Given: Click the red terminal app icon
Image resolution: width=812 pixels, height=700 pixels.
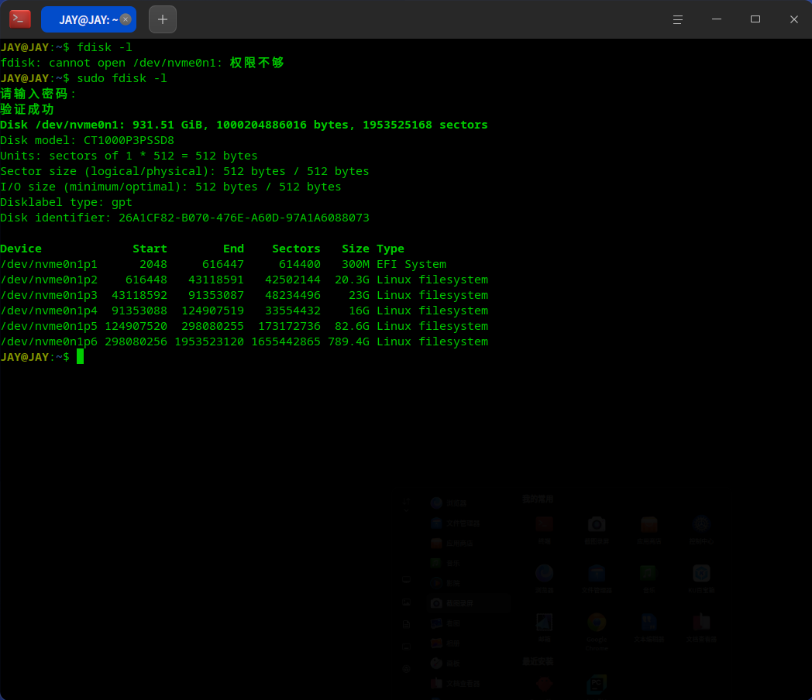Looking at the screenshot, I should point(20,19).
